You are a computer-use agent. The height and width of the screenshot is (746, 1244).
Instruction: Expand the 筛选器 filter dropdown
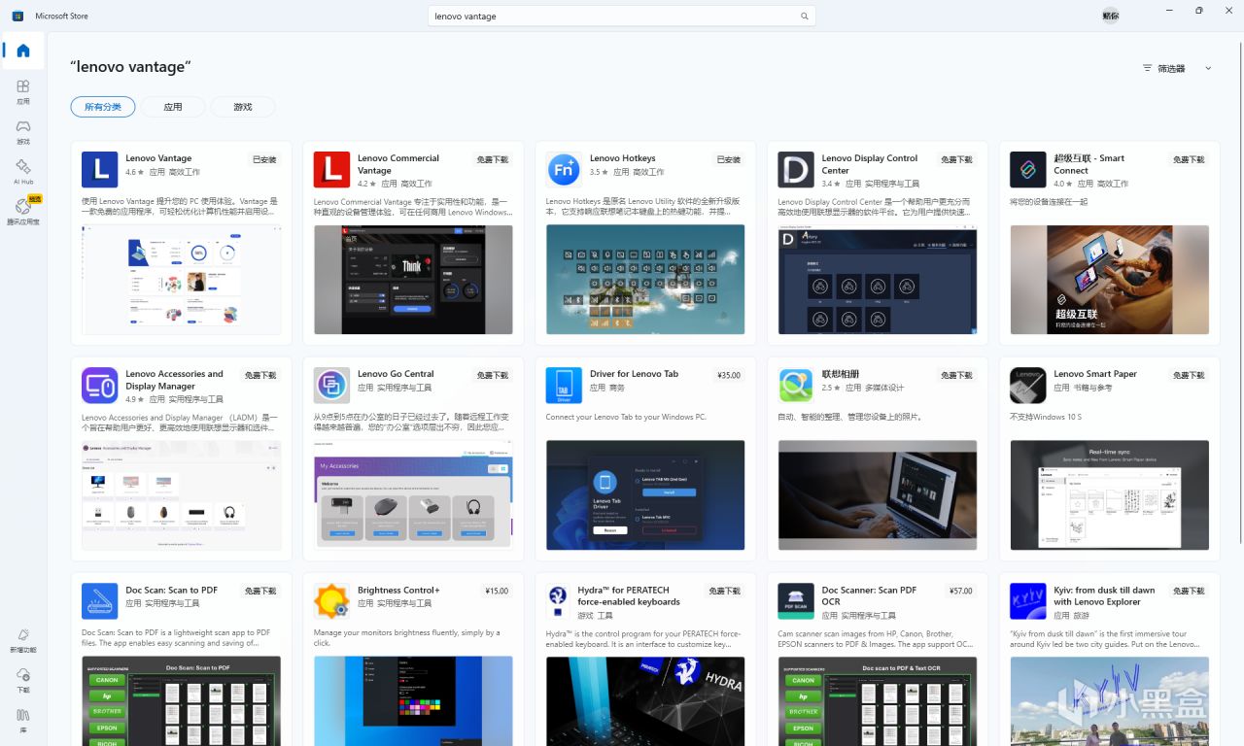click(x=1177, y=68)
